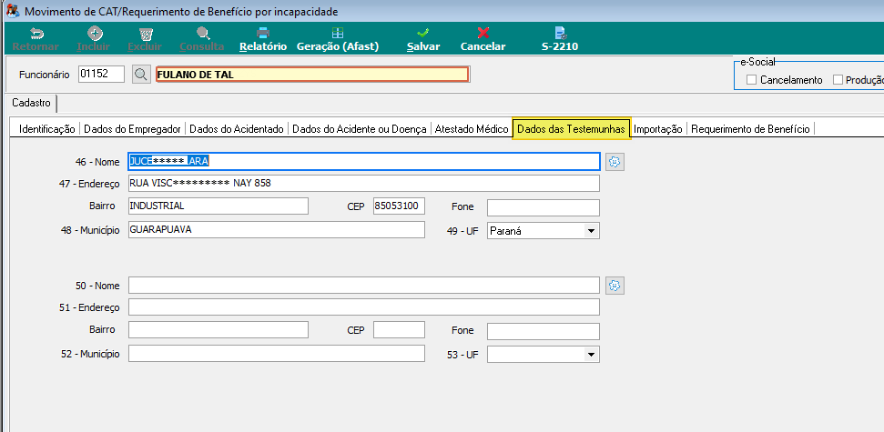Screen dimensions: 884x432
Task: Click the FULANO DE TAL name field
Action: click(312, 75)
